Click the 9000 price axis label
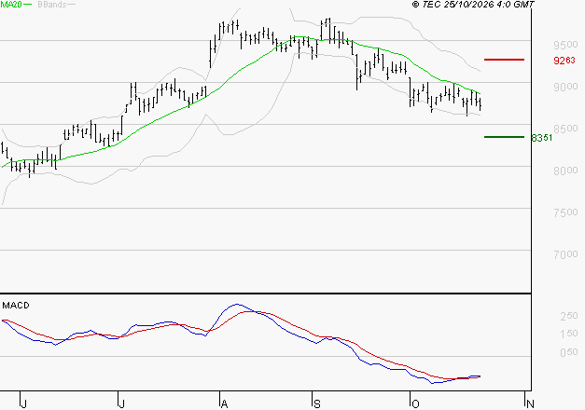Image resolution: width=585 pixels, height=410 pixels. (x=565, y=87)
